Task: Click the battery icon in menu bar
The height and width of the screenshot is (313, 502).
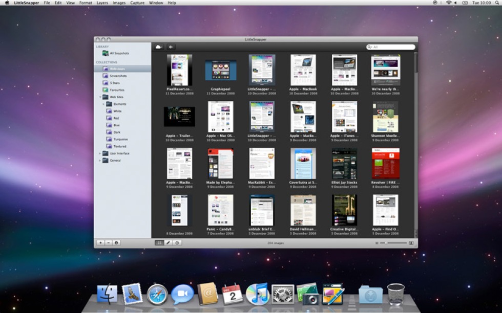Action: pos(465,3)
